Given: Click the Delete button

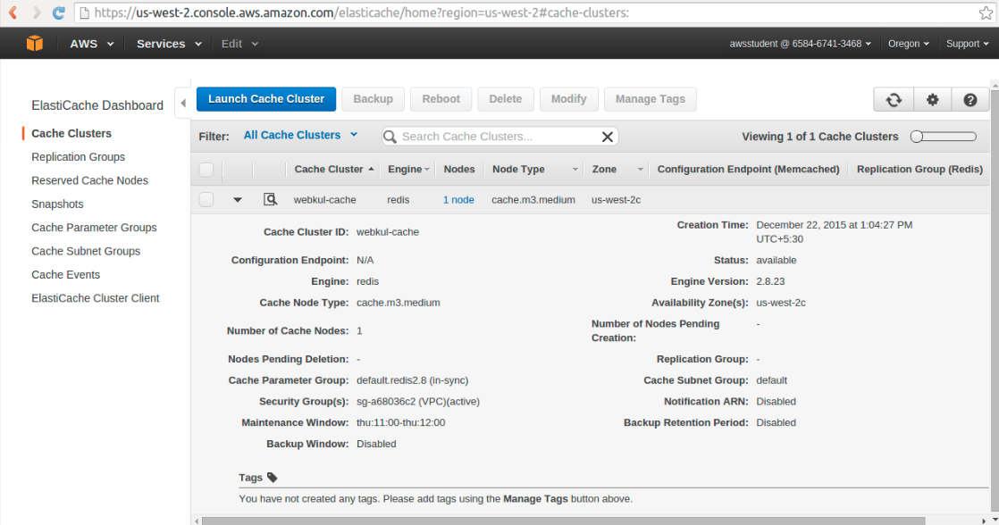Looking at the screenshot, I should (505, 99).
